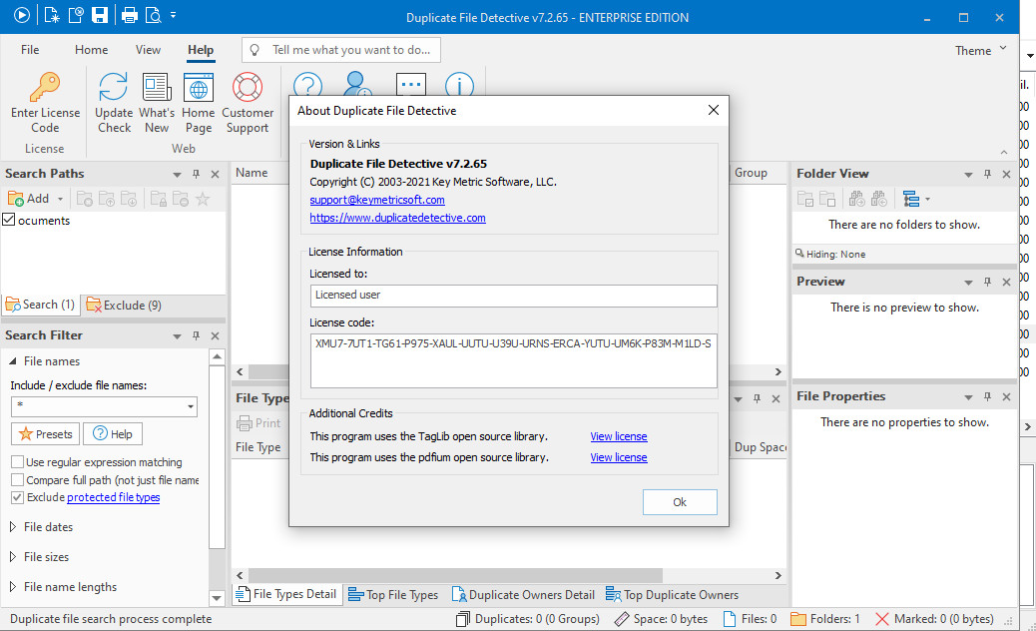Click the save disk icon in quick access toolbar
Image resolution: width=1036 pixels, height=631 pixels.
point(100,15)
